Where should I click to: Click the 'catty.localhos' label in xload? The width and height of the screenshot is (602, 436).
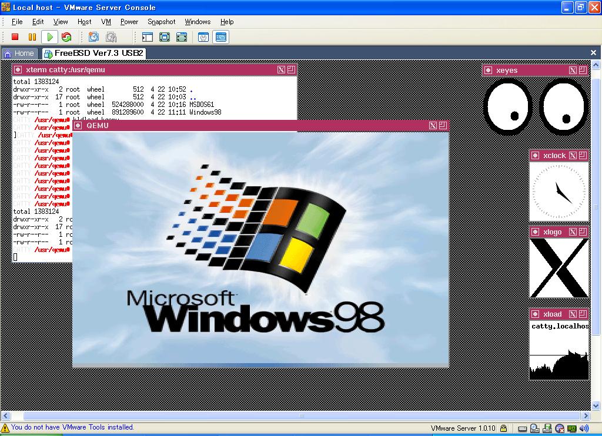pyautogui.click(x=560, y=326)
